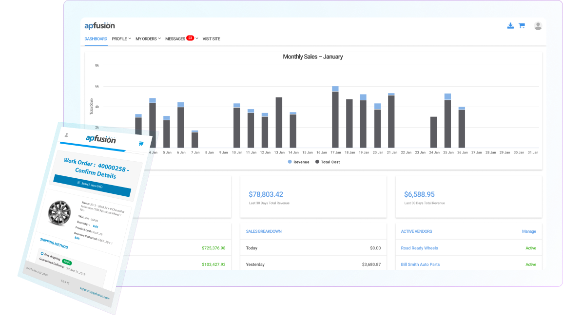This screenshot has width=563, height=320.
Task: Open the Road Ready Wheels vendor link
Action: [419, 248]
